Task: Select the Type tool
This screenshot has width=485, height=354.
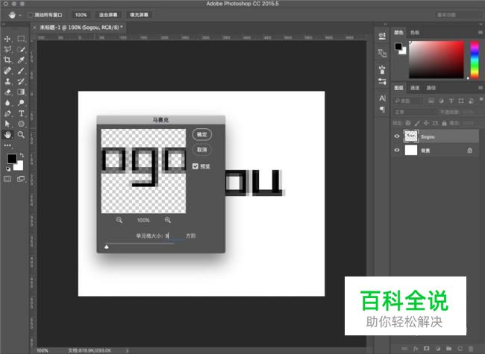Action: [x=21, y=113]
